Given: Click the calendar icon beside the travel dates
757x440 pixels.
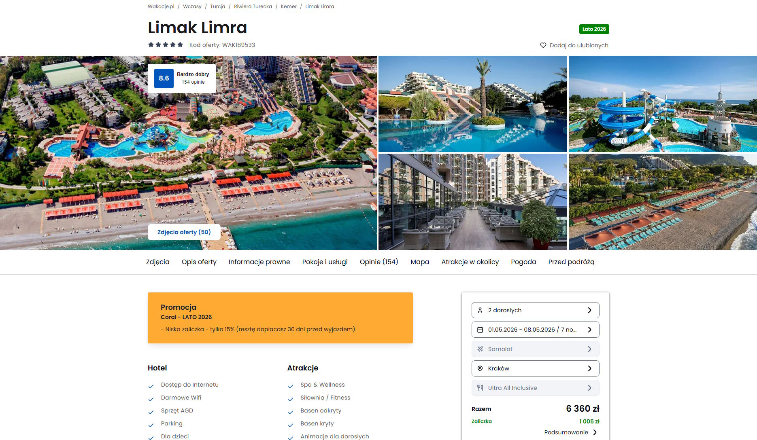Looking at the screenshot, I should 480,330.
